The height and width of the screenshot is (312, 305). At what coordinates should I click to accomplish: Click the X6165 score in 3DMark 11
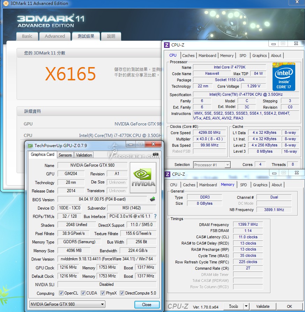pos(70,74)
